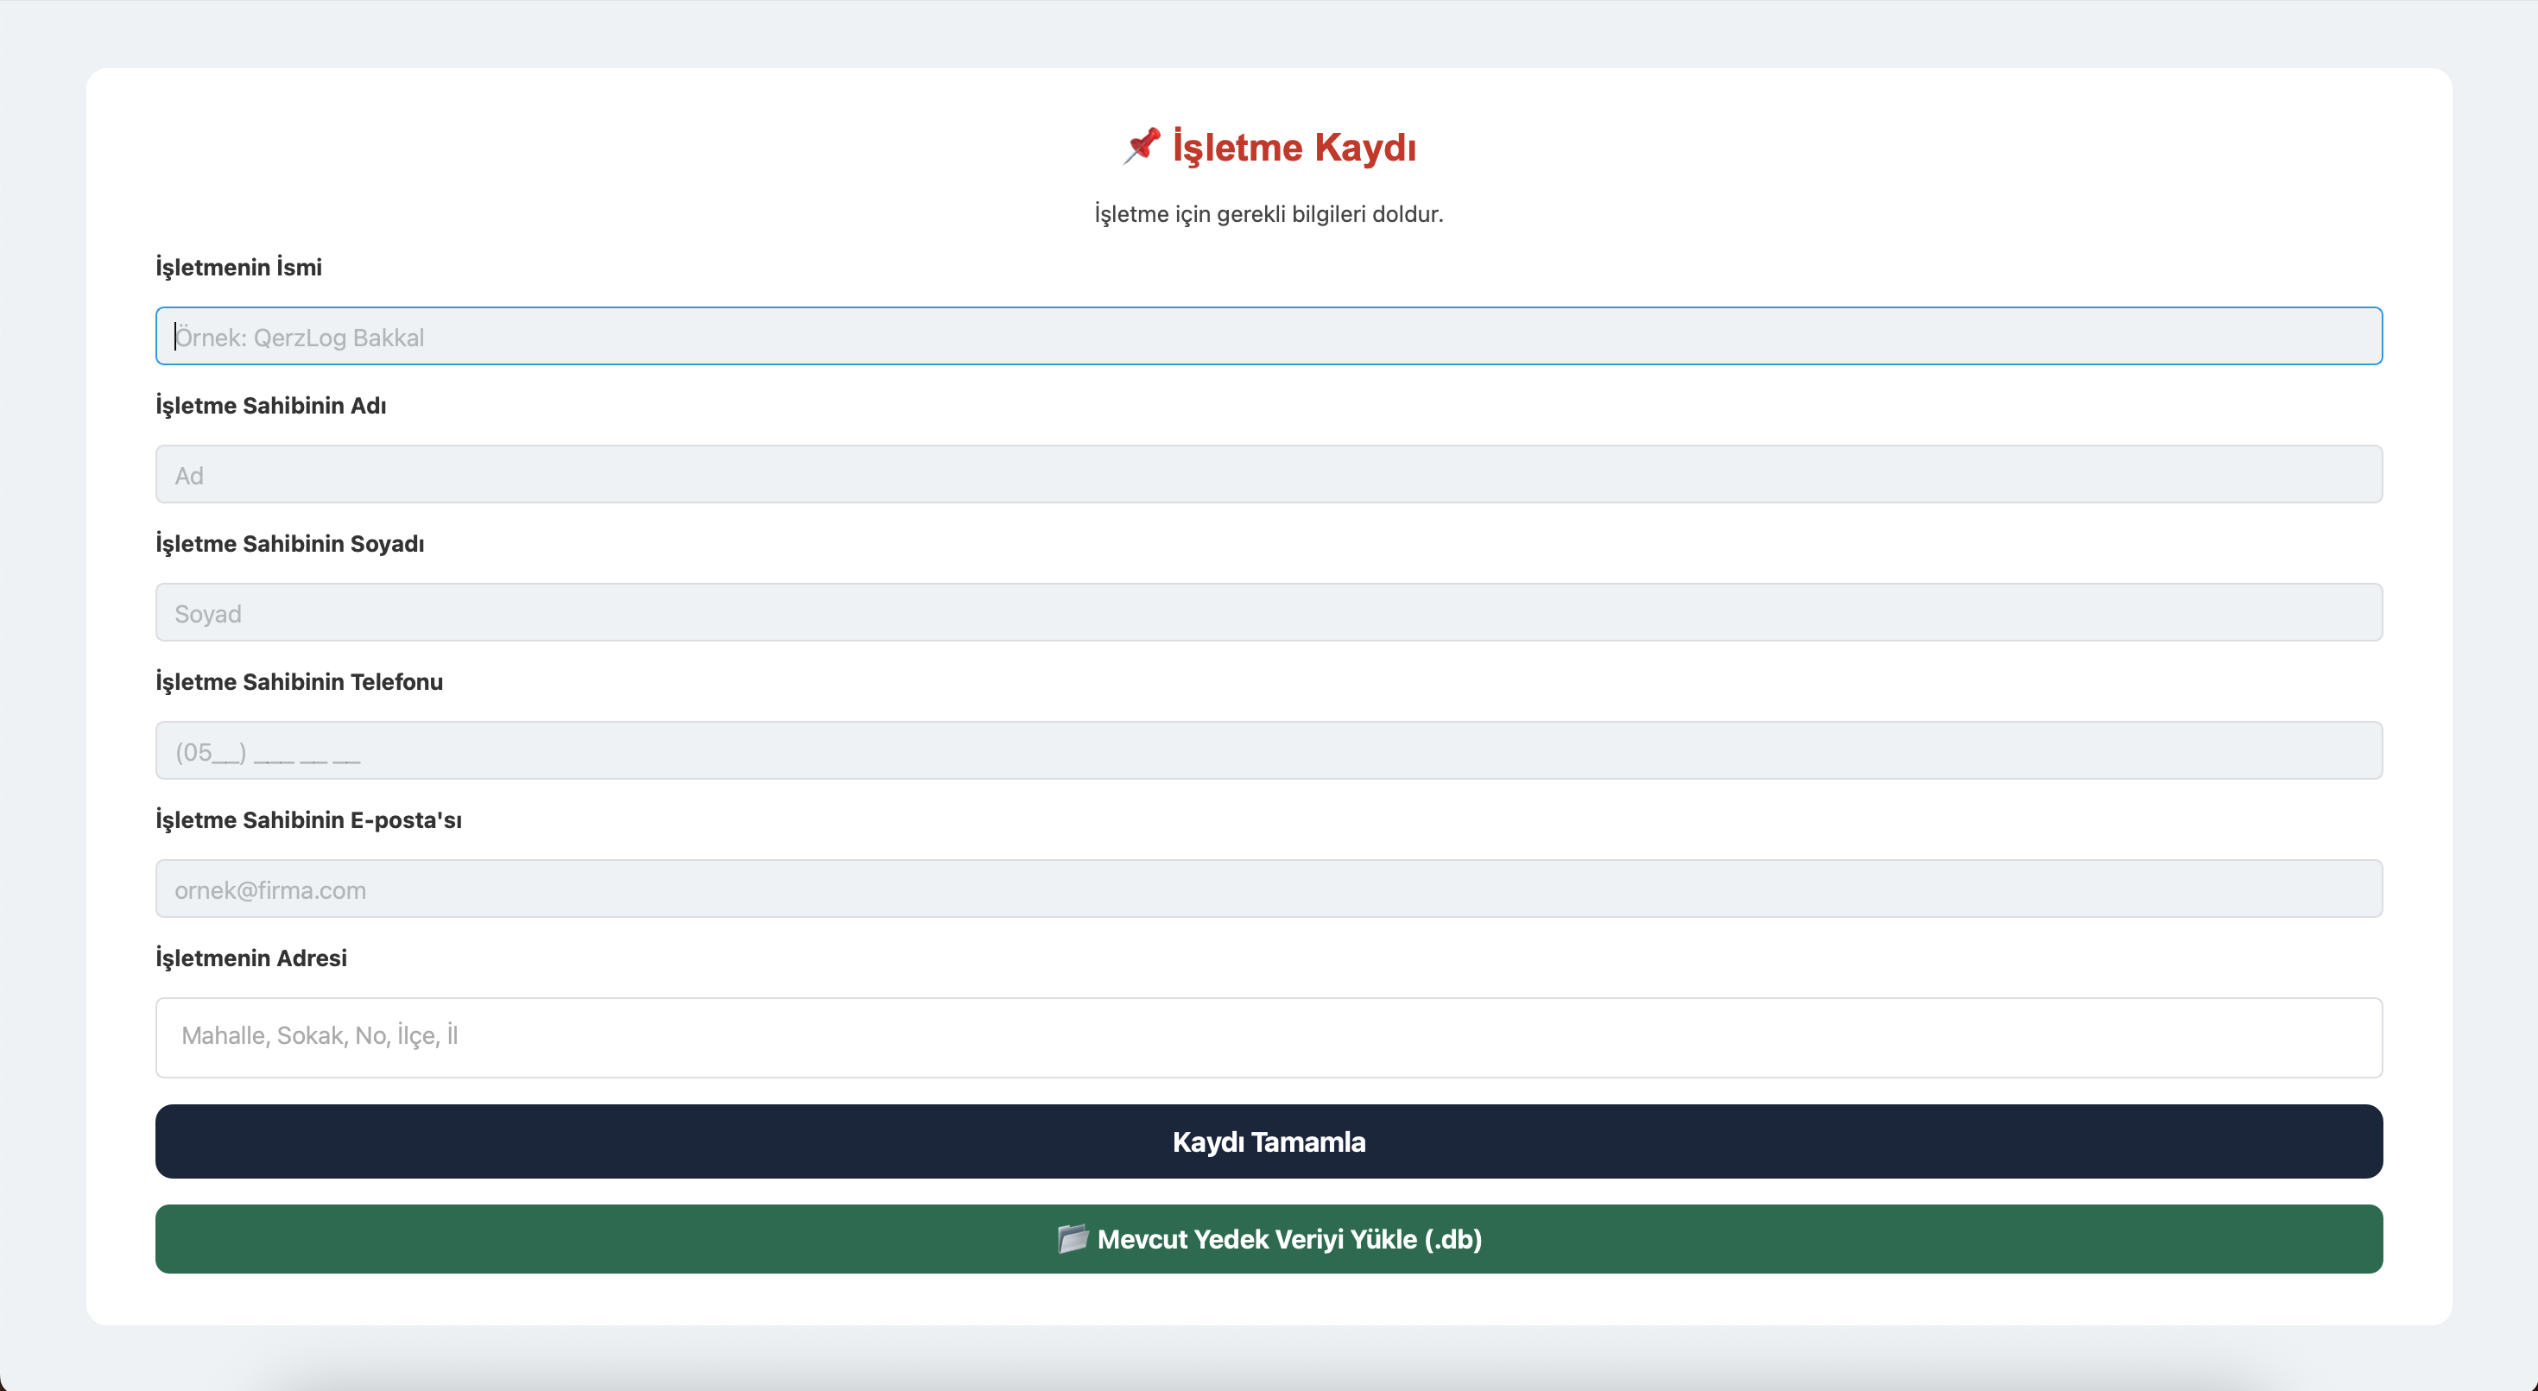Click the İşletme Sahibinin Telefonu label

pos(300,682)
